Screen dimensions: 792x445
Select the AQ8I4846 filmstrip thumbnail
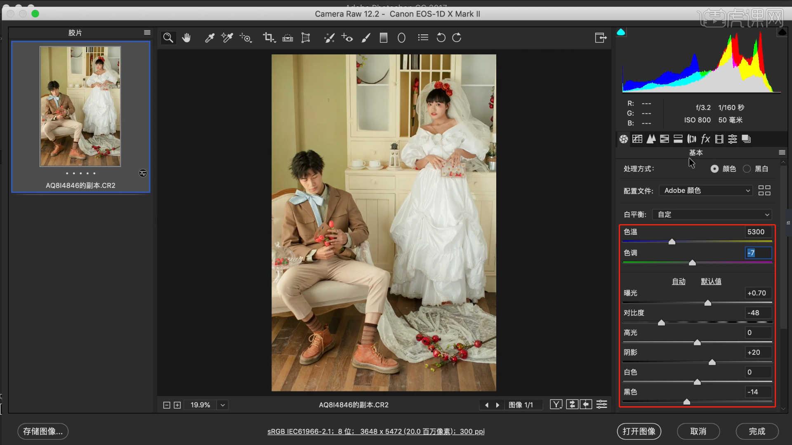[x=80, y=106]
